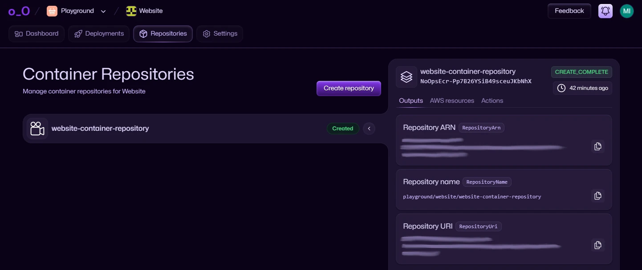The width and height of the screenshot is (642, 270).
Task: Click the Website project icon in breadcrumb
Action: pos(131,11)
